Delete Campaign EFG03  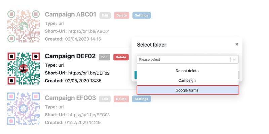pos(121,99)
